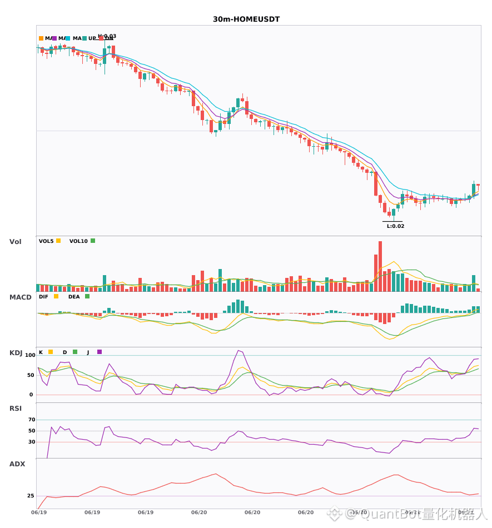
Task: Click the ADX panel label
Action: (x=17, y=464)
